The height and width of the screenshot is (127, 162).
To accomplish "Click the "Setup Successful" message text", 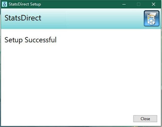I will click(31, 40).
